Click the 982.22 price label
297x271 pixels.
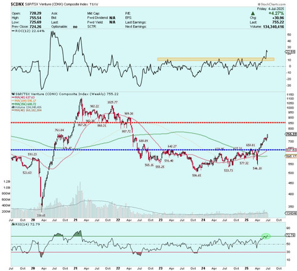(94, 106)
